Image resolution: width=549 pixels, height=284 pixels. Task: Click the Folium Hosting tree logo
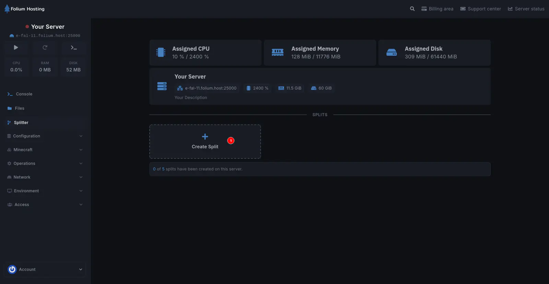[x=7, y=9]
